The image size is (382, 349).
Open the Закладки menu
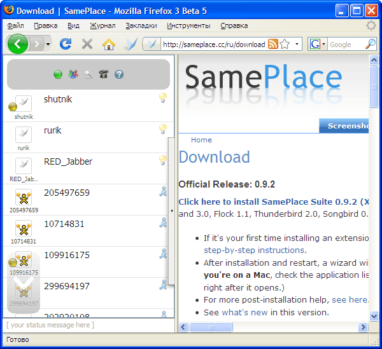141,25
